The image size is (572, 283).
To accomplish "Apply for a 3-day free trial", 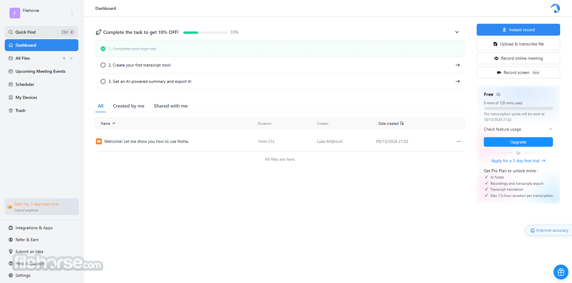I will click(518, 161).
